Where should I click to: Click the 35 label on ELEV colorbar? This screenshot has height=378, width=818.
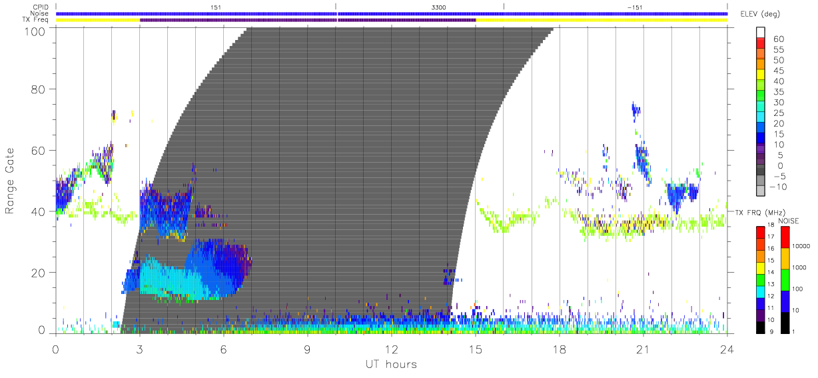778,92
